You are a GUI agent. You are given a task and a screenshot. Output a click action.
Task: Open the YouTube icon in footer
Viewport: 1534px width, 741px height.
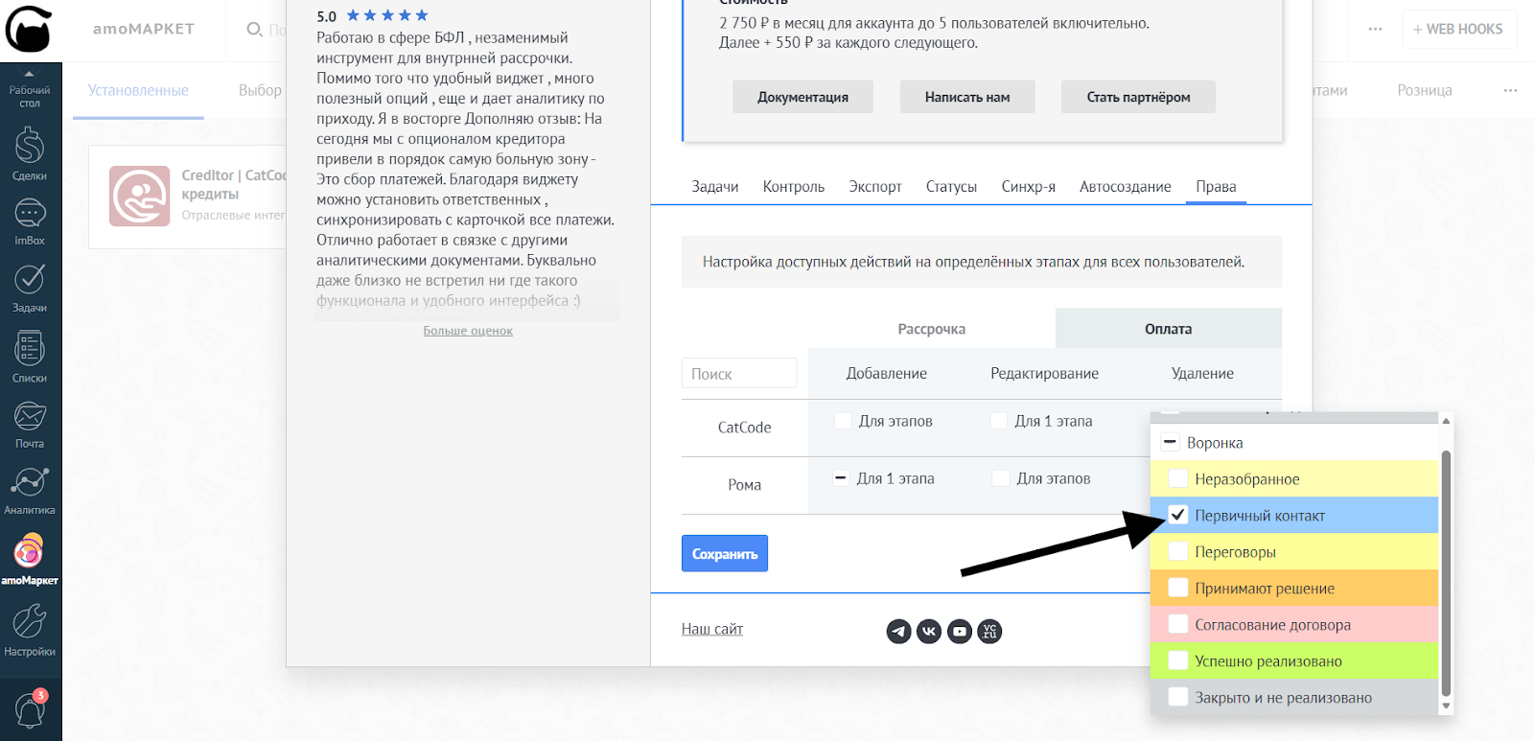960,631
